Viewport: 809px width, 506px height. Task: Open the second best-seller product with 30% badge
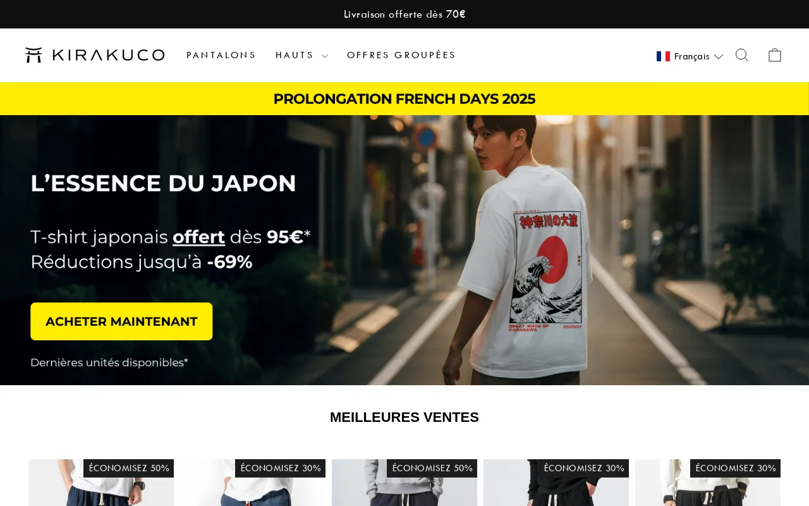point(253,483)
